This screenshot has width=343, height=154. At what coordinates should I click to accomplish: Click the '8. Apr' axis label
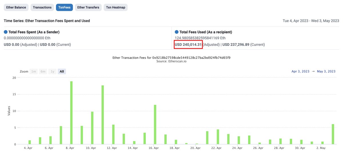(x=70, y=148)
